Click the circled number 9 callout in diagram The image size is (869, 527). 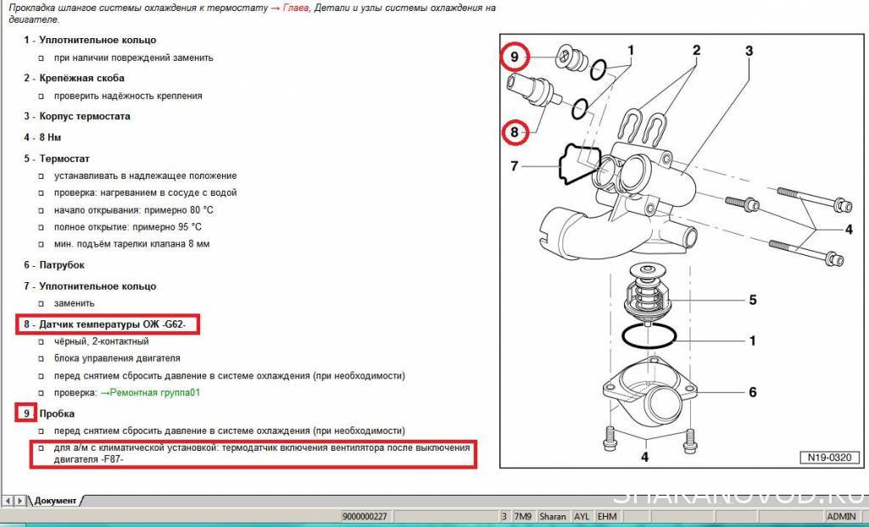tap(514, 57)
